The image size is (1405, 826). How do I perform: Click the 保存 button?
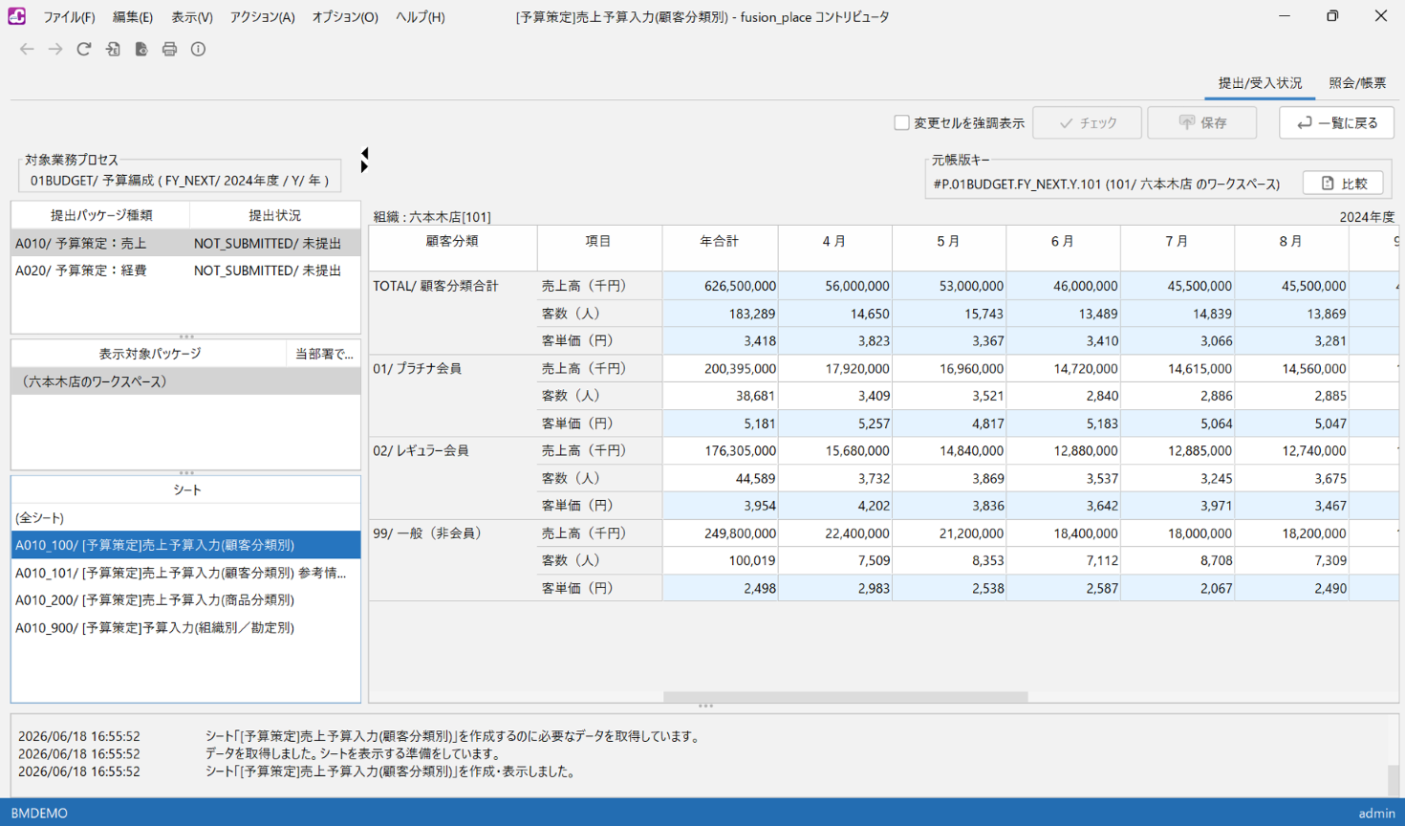pyautogui.click(x=1202, y=122)
